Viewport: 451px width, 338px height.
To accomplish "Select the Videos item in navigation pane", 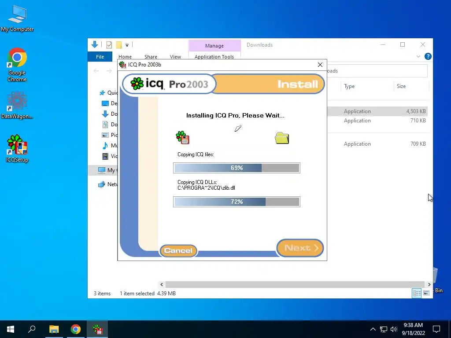I will click(110, 156).
